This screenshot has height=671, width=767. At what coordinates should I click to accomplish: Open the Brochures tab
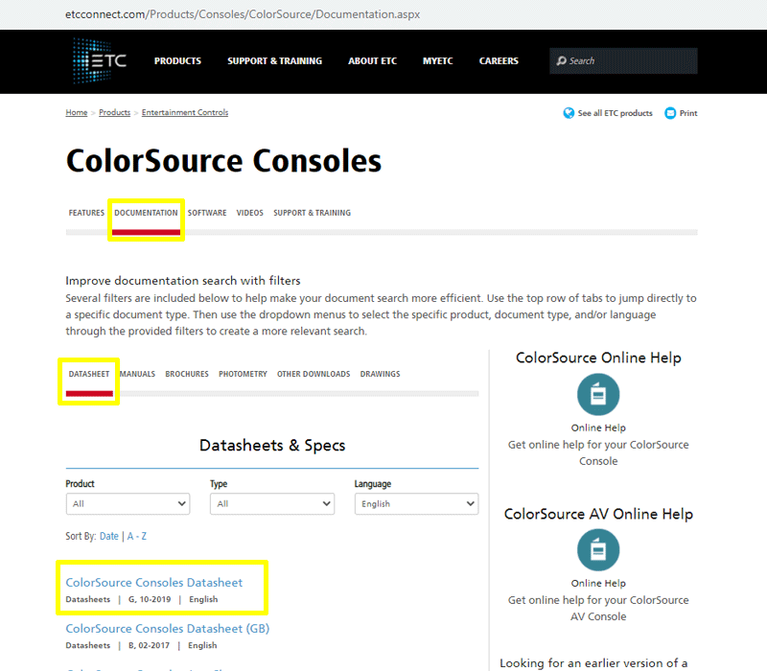coord(186,374)
